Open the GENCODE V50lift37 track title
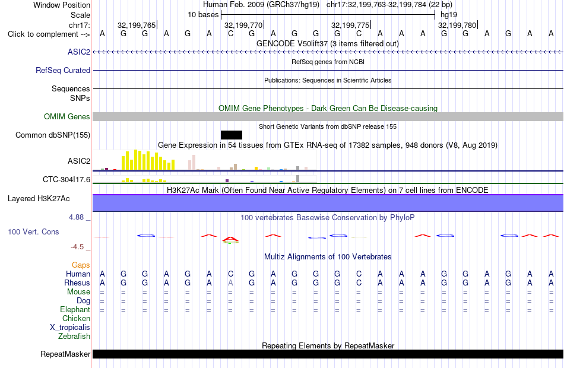Screen dimensions: 564x368 pyautogui.click(x=328, y=44)
